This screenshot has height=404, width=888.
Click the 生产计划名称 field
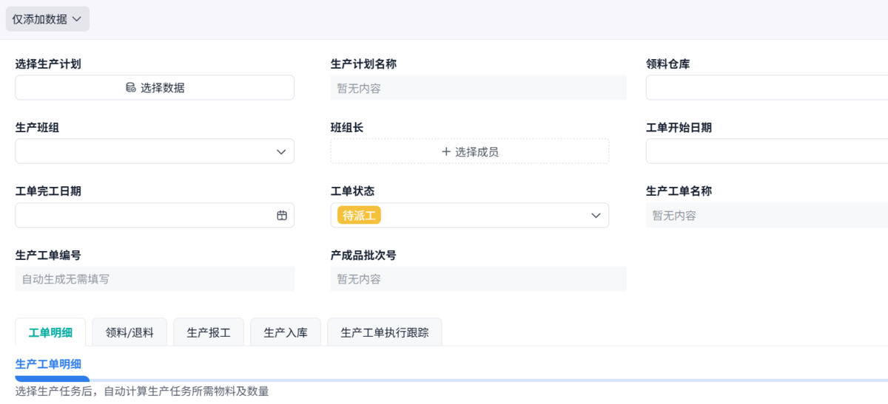pyautogui.click(x=479, y=87)
